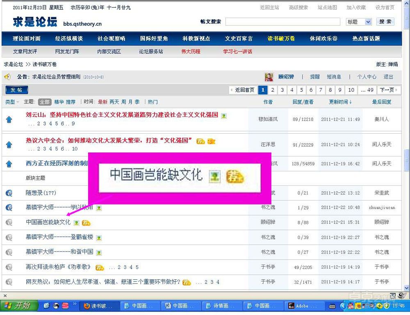Click 返回首页 pagination button
Viewport: 410px width, 315px height.
[x=243, y=90]
